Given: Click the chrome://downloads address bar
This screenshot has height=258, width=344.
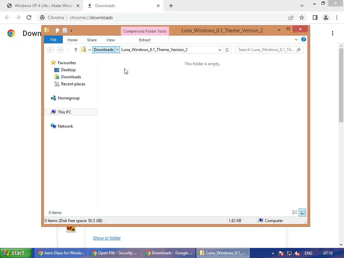Looking at the screenshot, I should [91, 17].
